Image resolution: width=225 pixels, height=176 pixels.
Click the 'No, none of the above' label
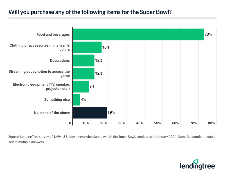pyautogui.click(x=51, y=113)
